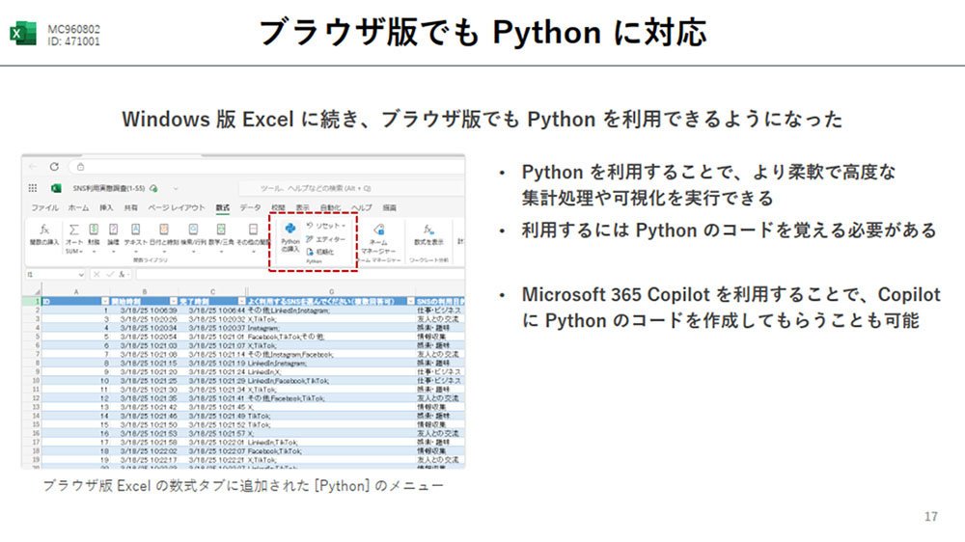
Task: Open the file name chevron dropdown
Action: (176, 188)
